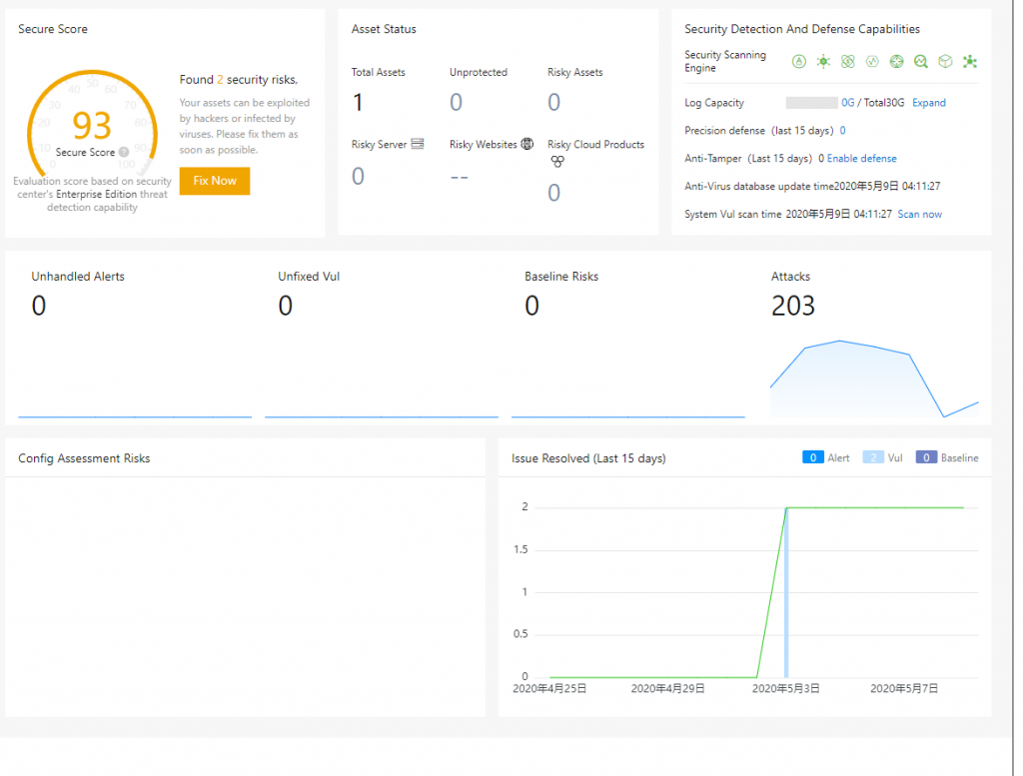Screen dimensions: 1023x776
Task: Open the atom-shaped scanning engine icon
Action: [x=847, y=61]
